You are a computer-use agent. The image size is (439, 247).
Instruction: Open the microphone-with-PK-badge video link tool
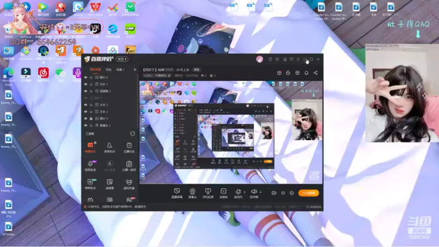pos(90,166)
